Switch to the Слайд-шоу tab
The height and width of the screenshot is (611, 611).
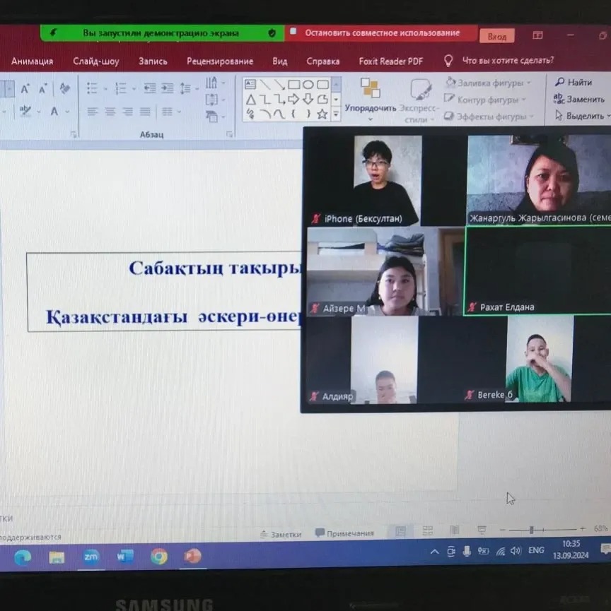(96, 61)
